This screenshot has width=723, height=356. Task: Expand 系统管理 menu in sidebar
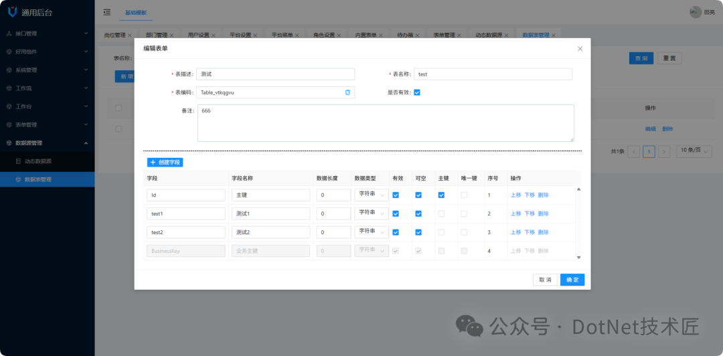tap(47, 70)
